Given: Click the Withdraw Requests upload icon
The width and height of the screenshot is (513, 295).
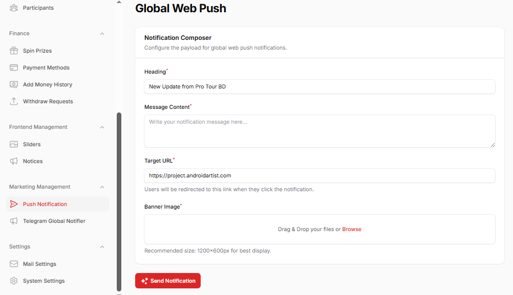Looking at the screenshot, I should click(x=14, y=101).
